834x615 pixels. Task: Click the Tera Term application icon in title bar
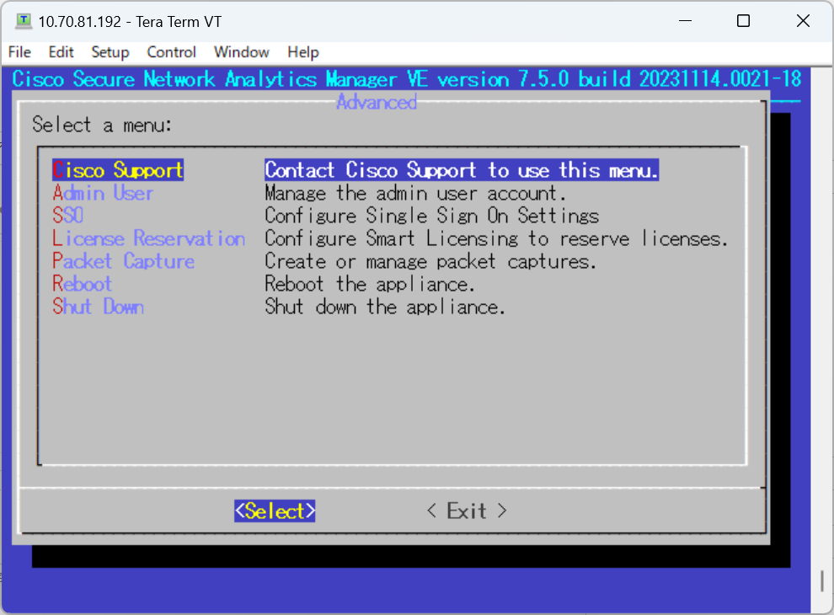24,21
